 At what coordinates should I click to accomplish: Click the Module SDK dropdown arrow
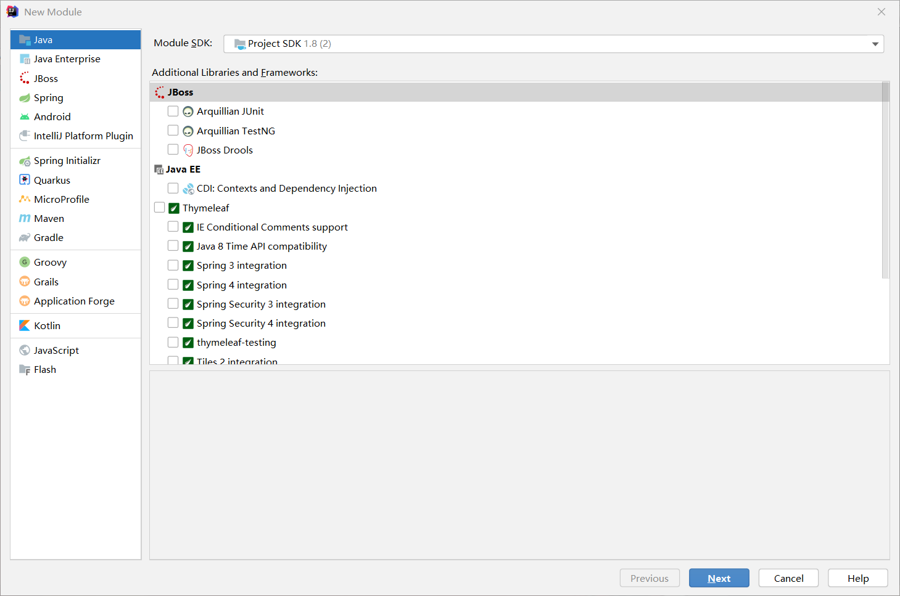coord(875,44)
